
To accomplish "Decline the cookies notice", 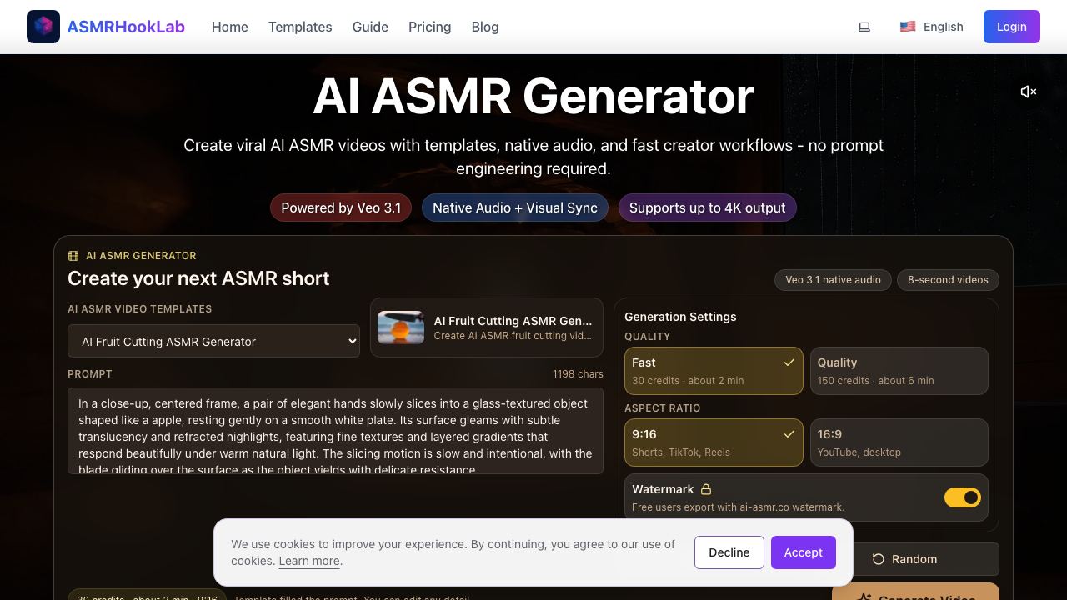I will click(x=729, y=552).
